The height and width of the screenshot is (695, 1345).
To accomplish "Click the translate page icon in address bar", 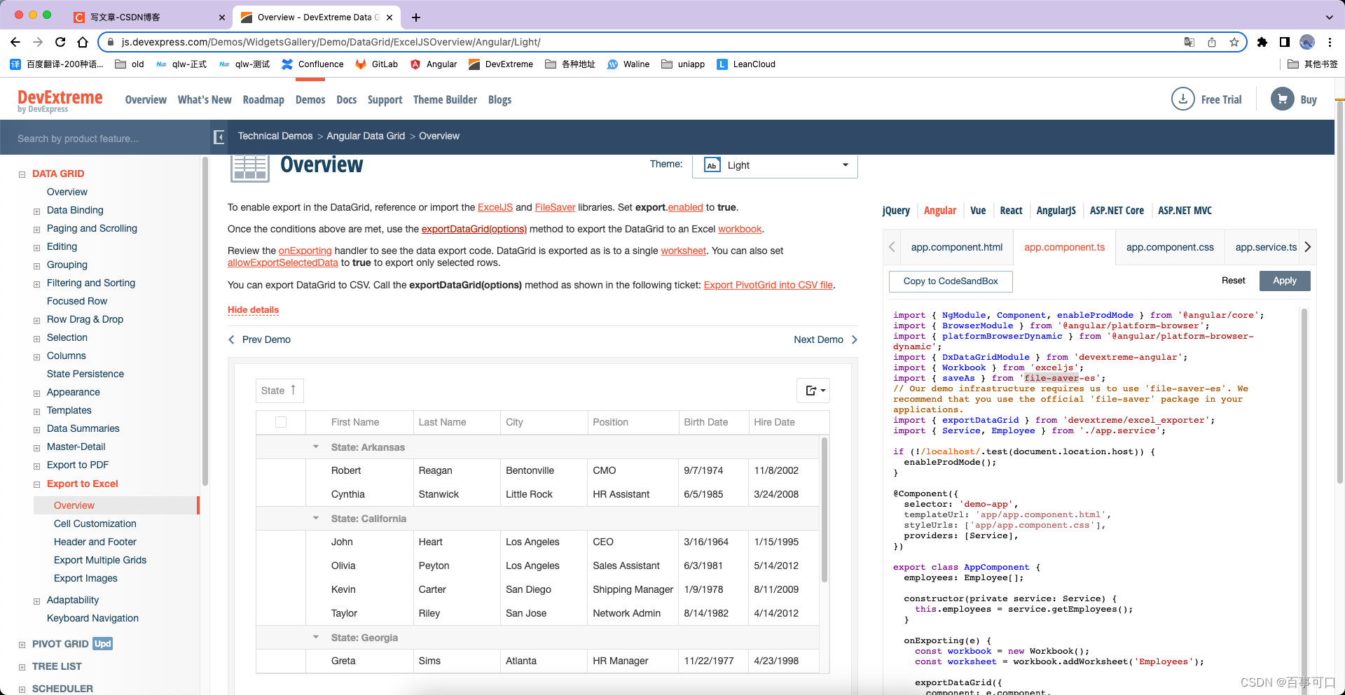I will pos(1189,42).
